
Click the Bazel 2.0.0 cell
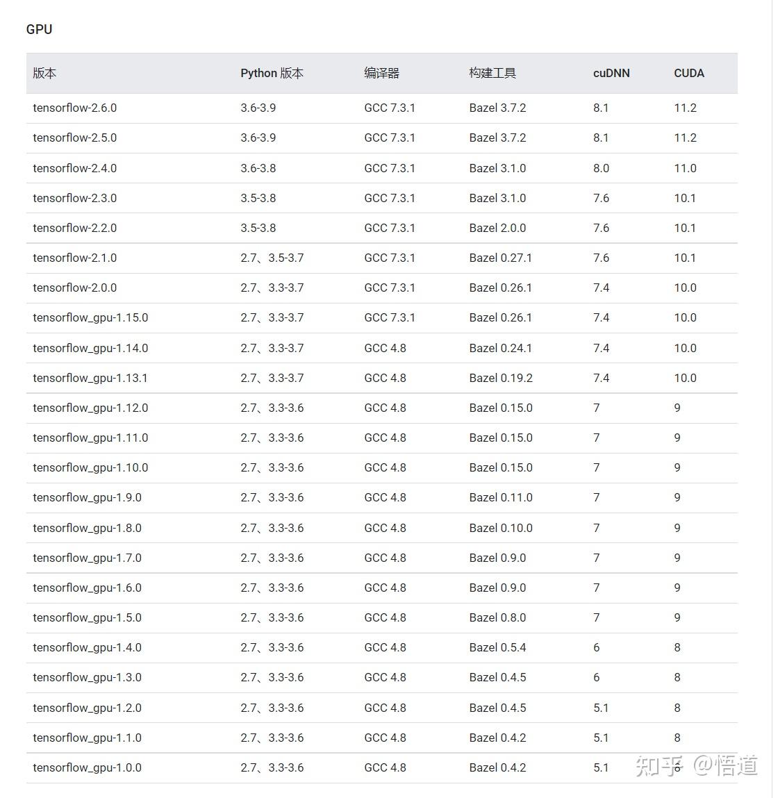pos(497,228)
